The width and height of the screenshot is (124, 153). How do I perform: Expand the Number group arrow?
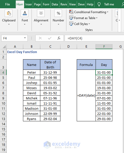point(58,24)
